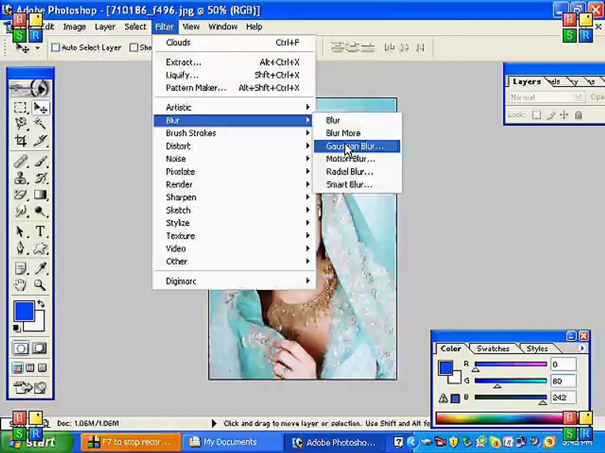605x453 pixels.
Task: Switch to the Swatches tab
Action: pyautogui.click(x=493, y=349)
